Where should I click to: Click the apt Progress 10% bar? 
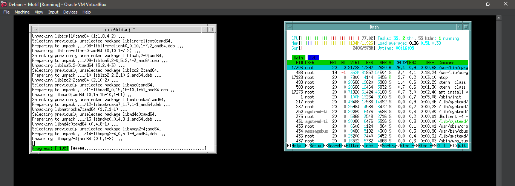click(x=119, y=149)
